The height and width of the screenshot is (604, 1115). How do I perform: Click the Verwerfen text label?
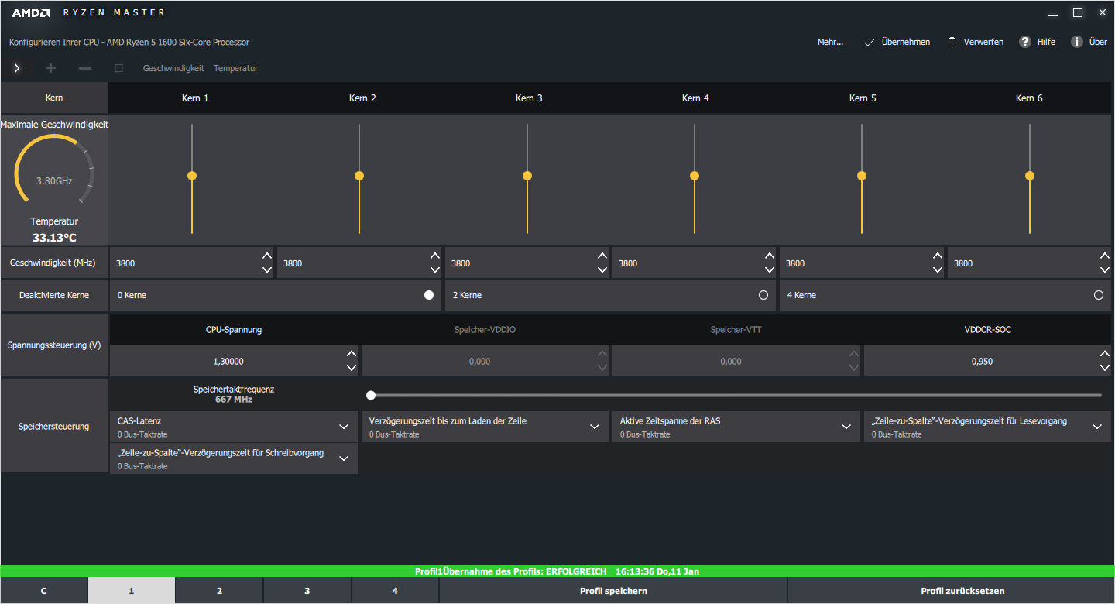point(983,42)
